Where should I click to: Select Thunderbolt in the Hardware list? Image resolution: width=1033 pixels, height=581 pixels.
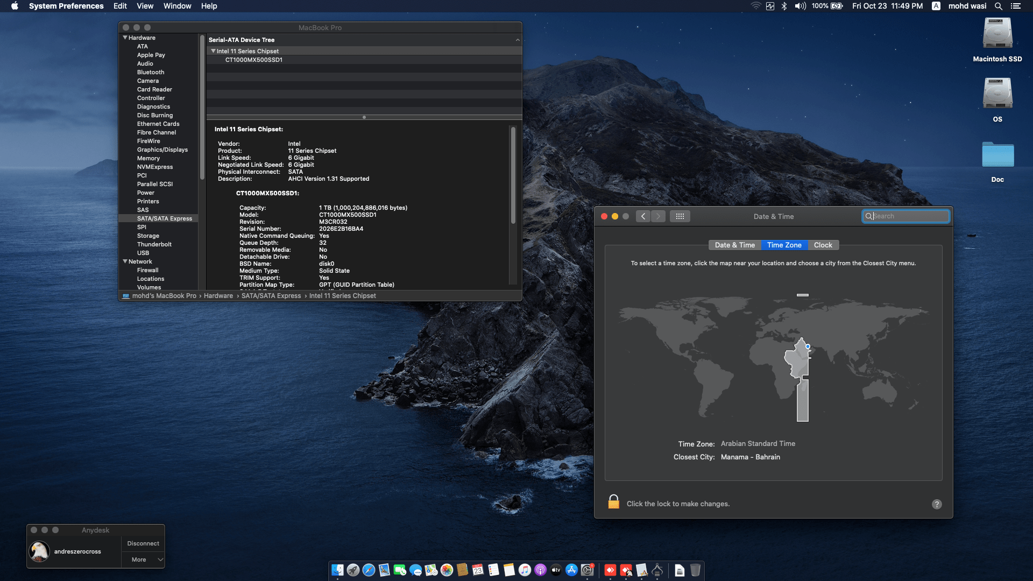point(154,244)
